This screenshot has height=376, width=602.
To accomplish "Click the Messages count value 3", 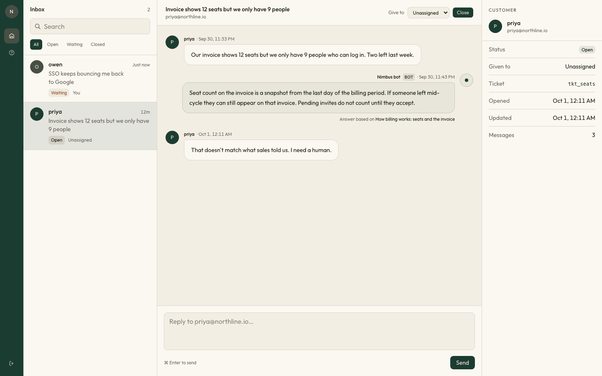I will [x=593, y=135].
